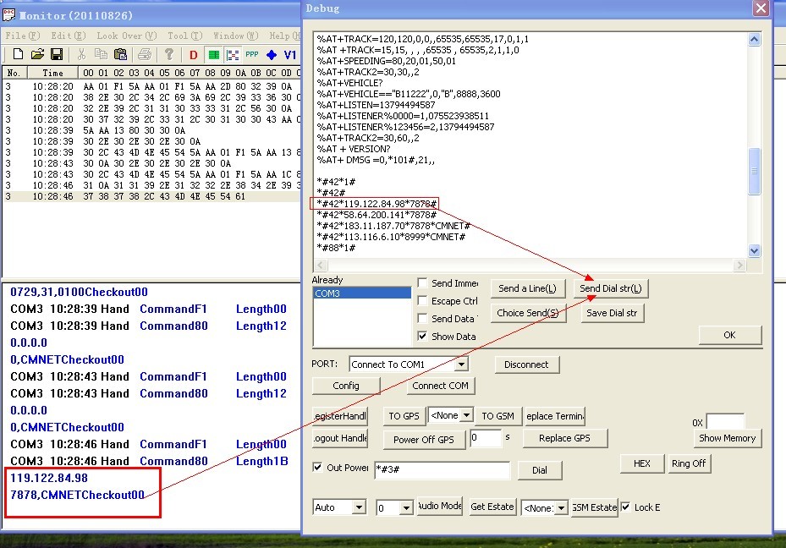Click the Disconnect button
786x548 pixels.
526,364
